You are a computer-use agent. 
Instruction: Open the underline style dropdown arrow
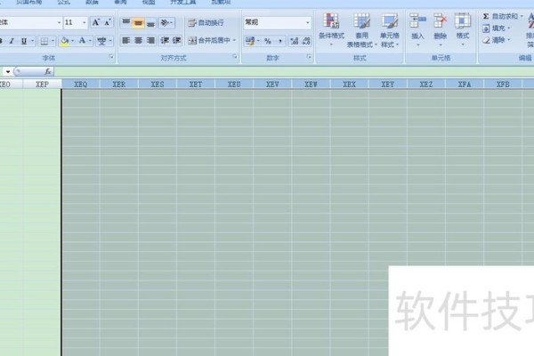(x=32, y=41)
